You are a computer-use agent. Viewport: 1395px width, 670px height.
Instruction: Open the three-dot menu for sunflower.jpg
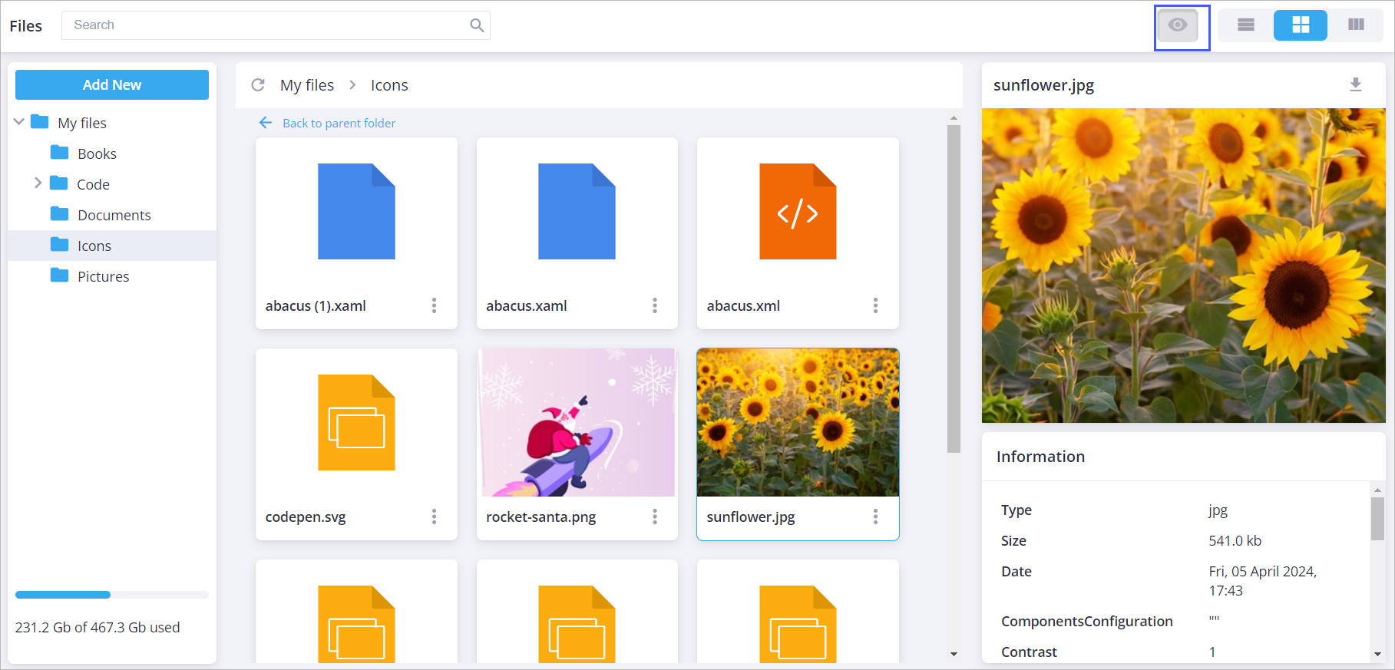click(x=874, y=517)
